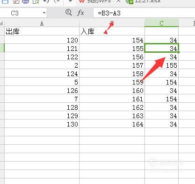Image resolution: width=195 pixels, height=184 pixels.
Task: Select cell with value 128
Action: tap(42, 107)
